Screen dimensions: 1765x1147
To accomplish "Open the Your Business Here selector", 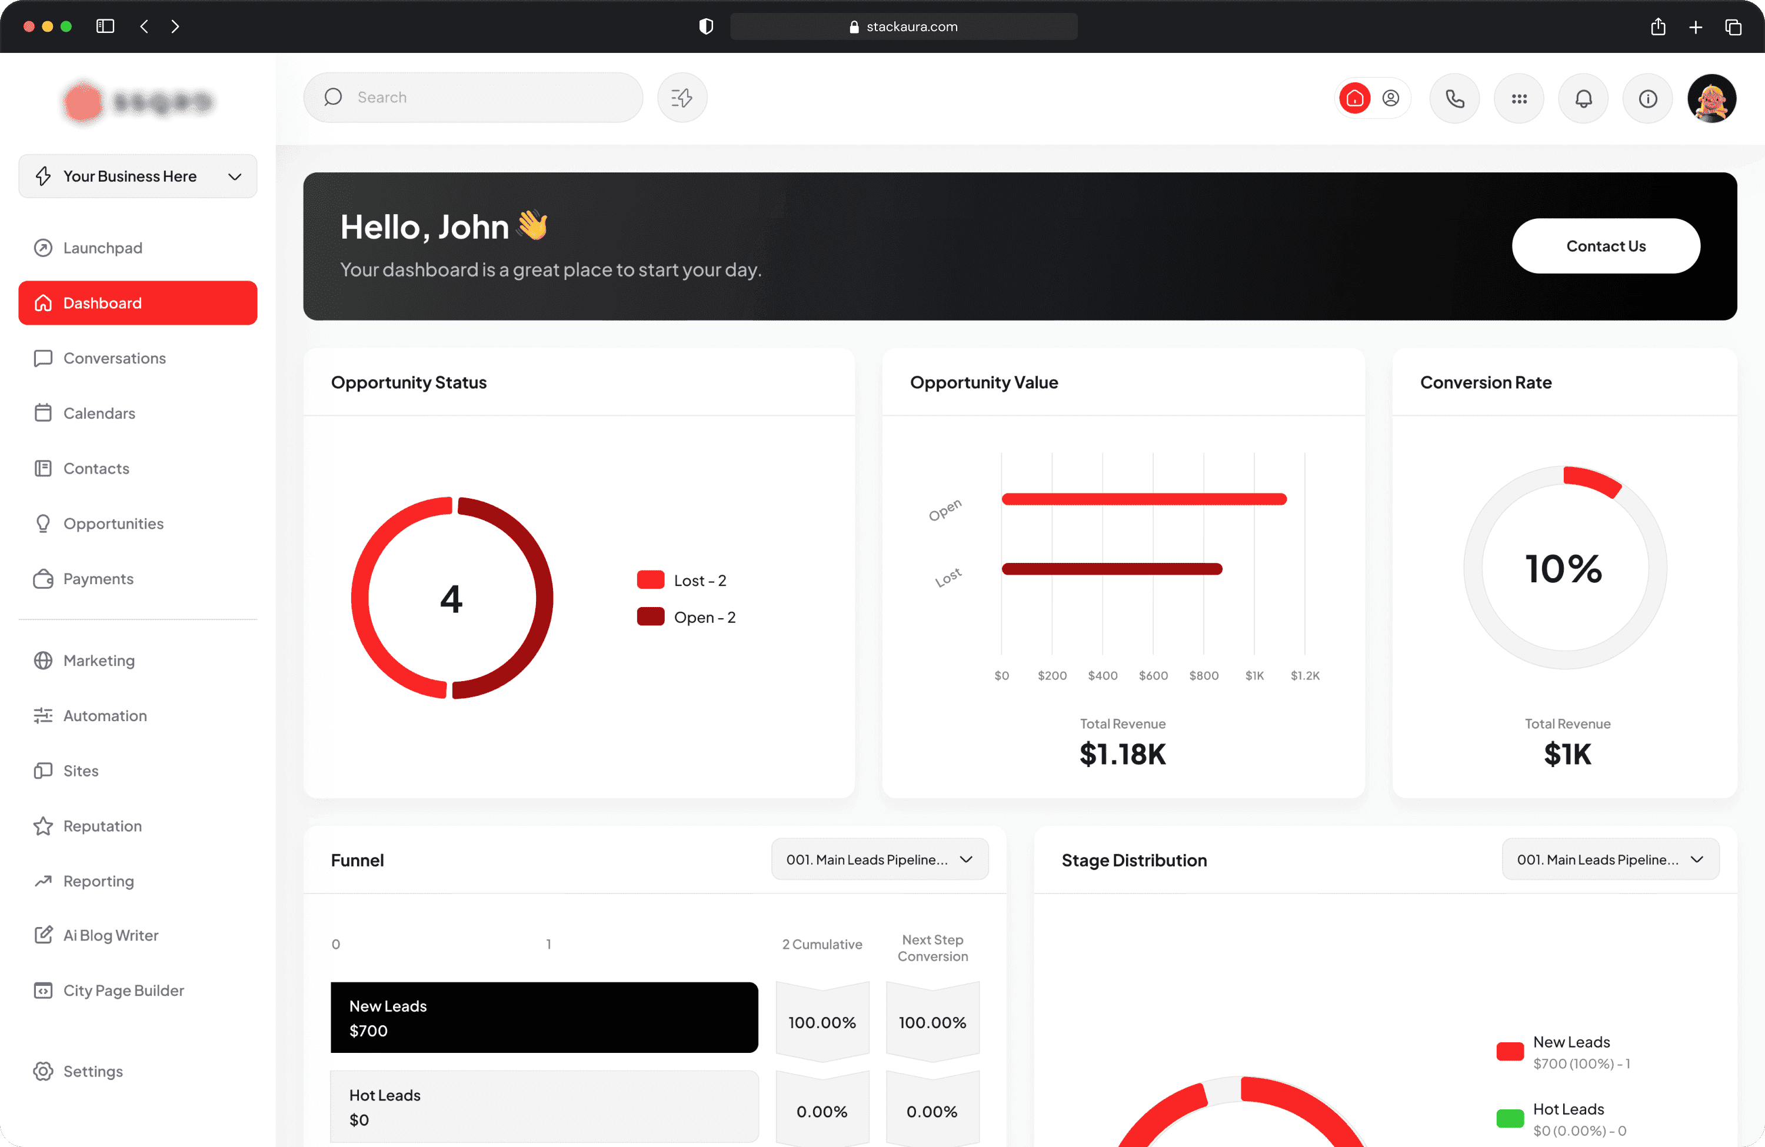I will tap(137, 176).
